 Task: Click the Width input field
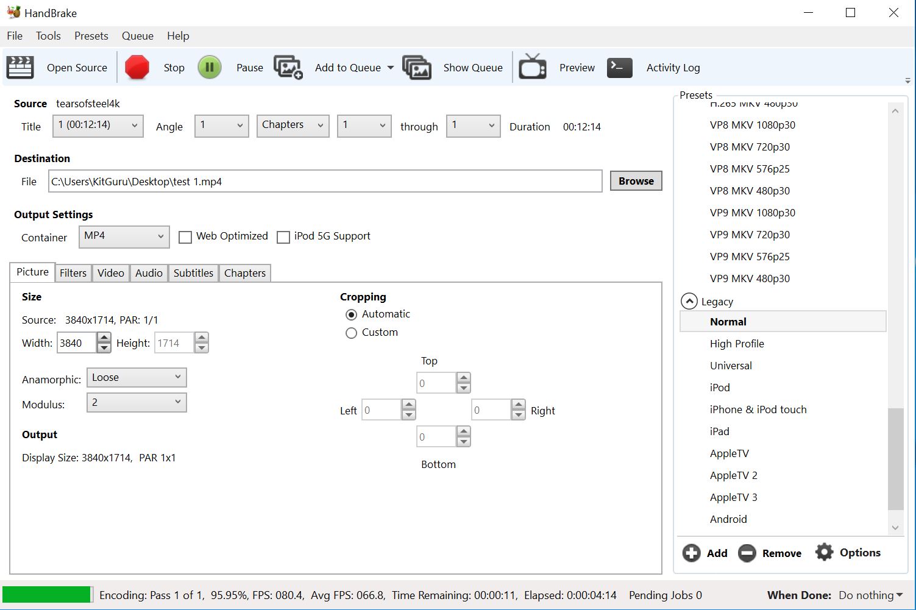(x=76, y=343)
